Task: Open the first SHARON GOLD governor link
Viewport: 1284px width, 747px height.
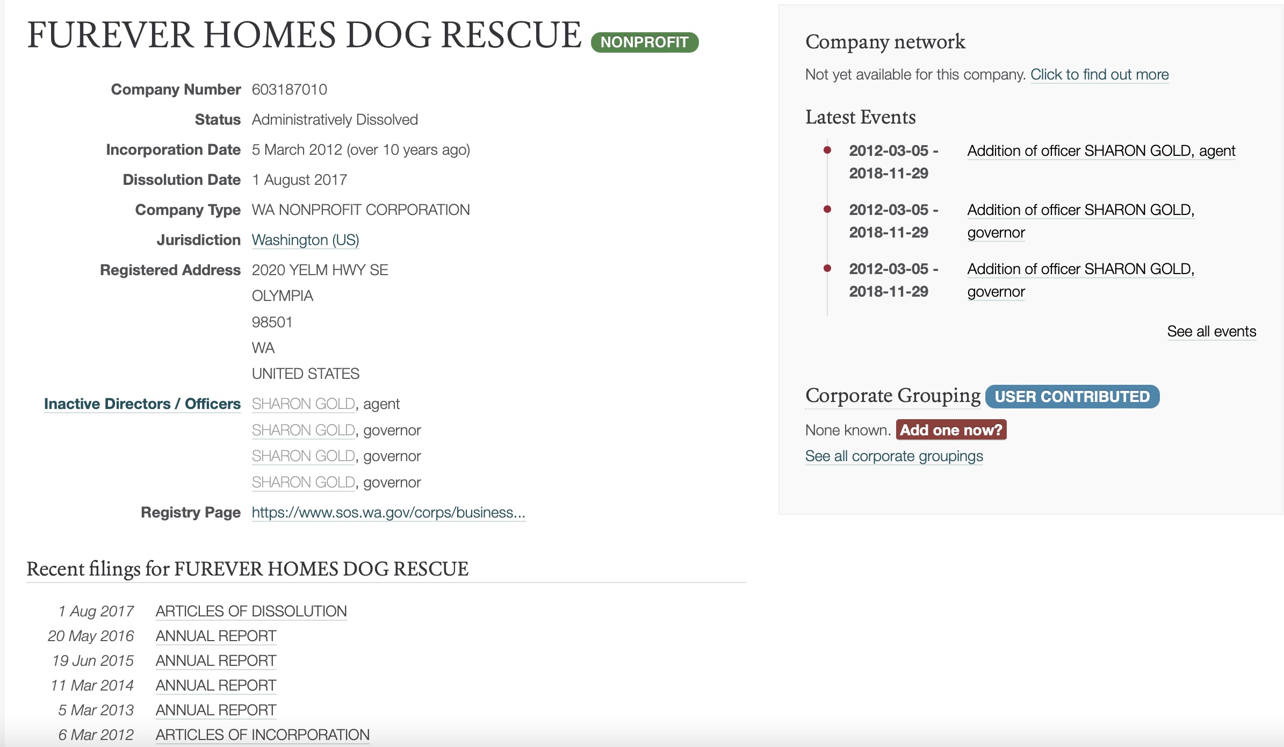Action: [x=304, y=430]
